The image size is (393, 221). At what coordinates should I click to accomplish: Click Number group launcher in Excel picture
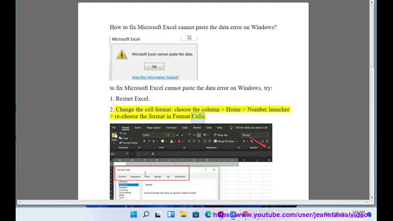[269, 148]
